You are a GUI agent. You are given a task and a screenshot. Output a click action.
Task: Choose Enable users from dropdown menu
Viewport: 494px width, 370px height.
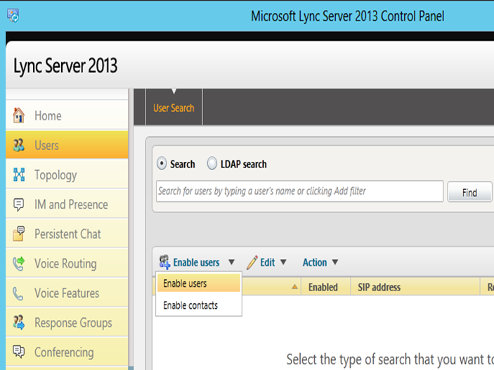[x=199, y=283]
